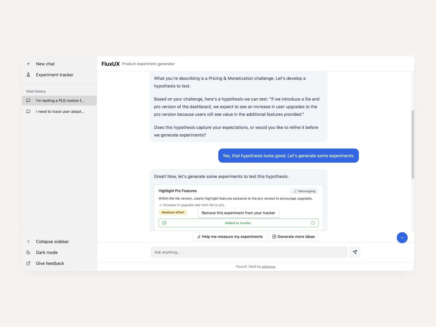Screen dimensions: 436x327
Task: Click the blue user message bubble
Action: (289, 156)
